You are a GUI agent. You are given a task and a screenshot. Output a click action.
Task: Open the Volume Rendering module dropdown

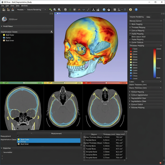[x=36, y=10]
